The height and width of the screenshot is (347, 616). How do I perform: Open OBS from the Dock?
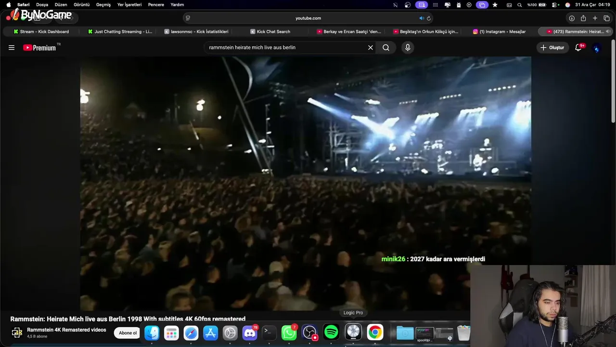tap(309, 333)
